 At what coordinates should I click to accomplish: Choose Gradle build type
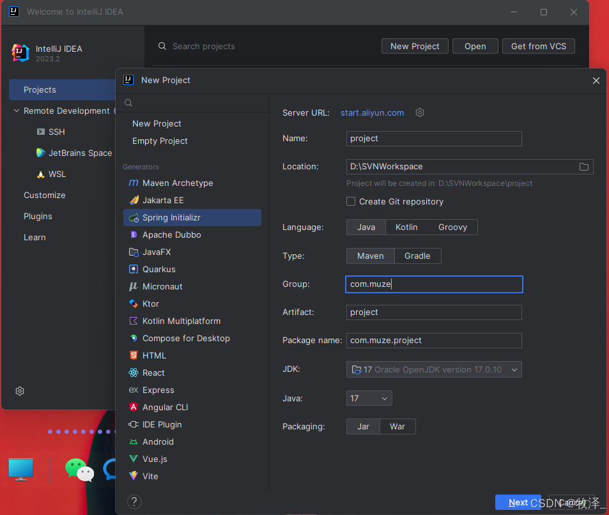tap(417, 256)
